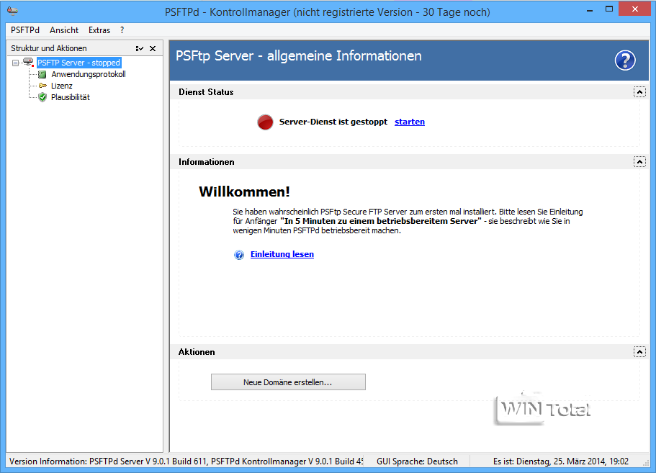The image size is (656, 473).
Task: Click the help icon beside Einleitung lesen
Action: point(239,255)
